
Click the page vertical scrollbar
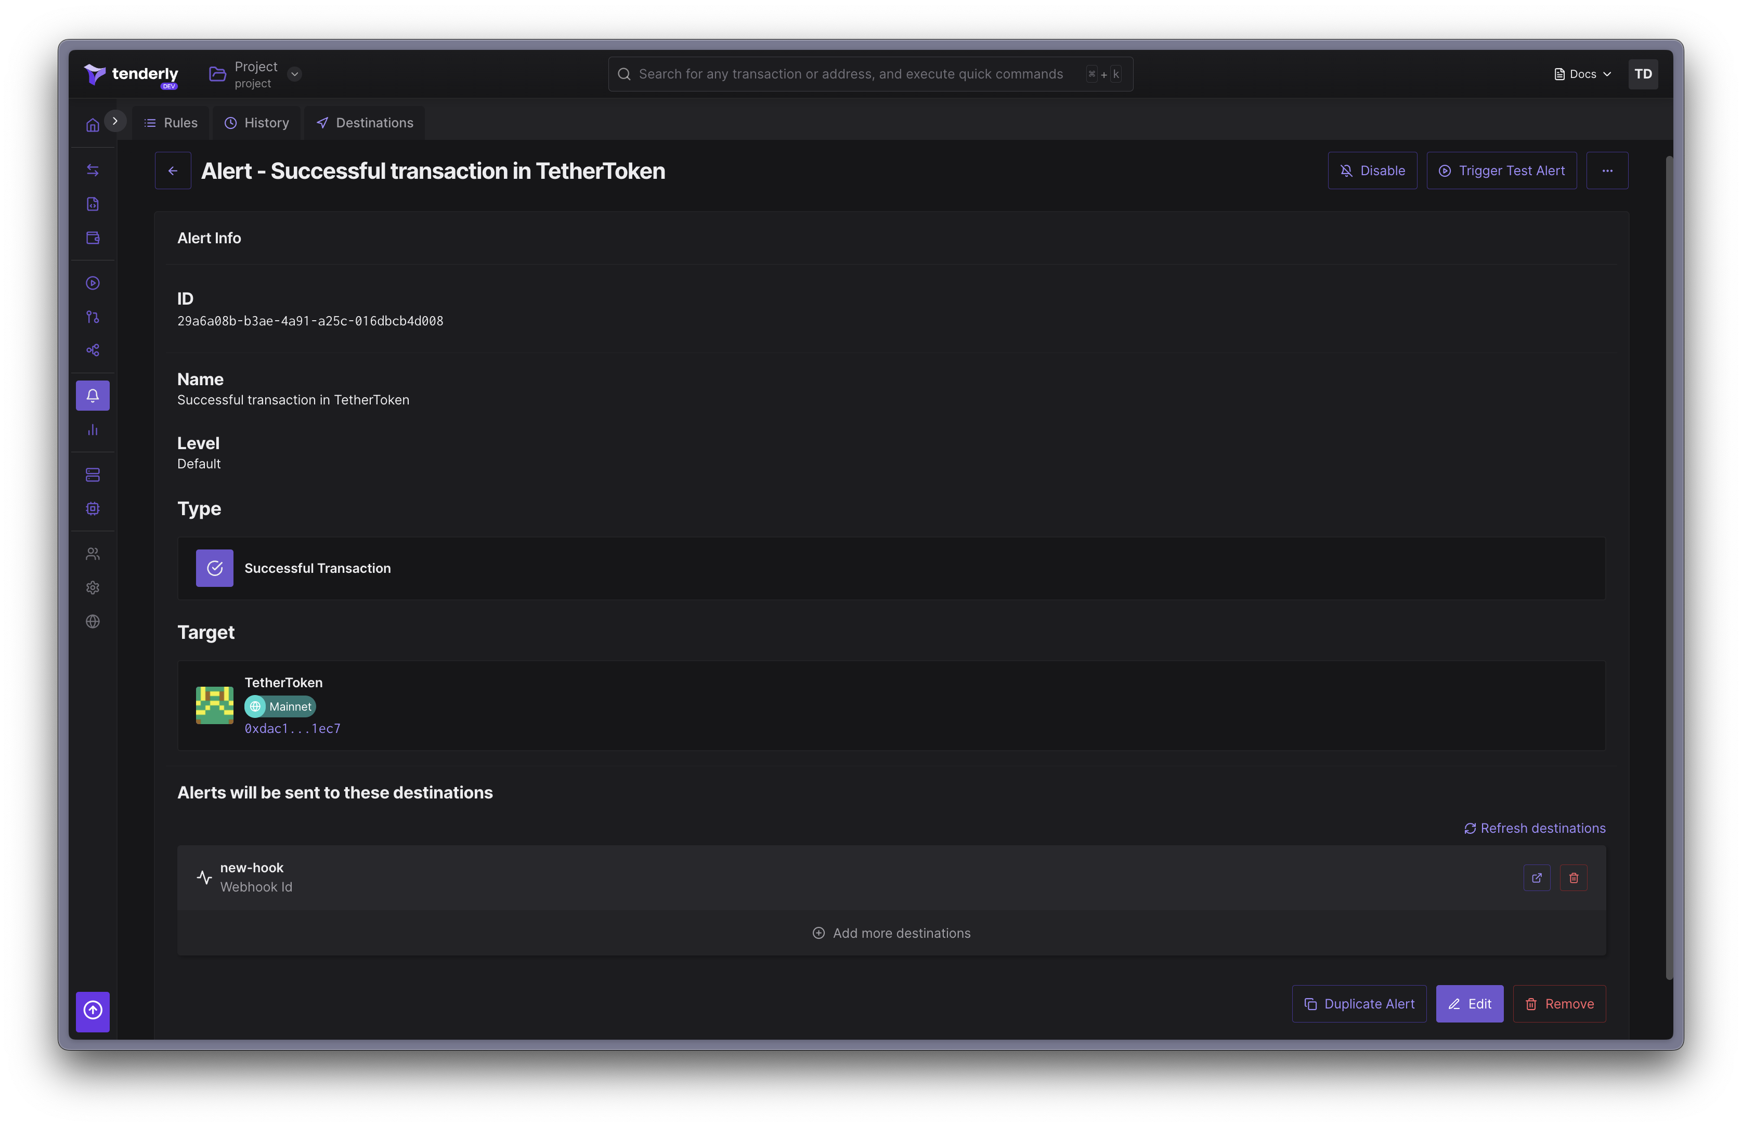[x=1669, y=567]
